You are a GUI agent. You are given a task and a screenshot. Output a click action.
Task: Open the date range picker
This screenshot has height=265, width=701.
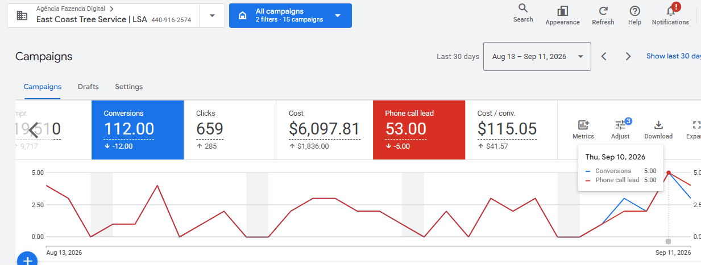[537, 56]
